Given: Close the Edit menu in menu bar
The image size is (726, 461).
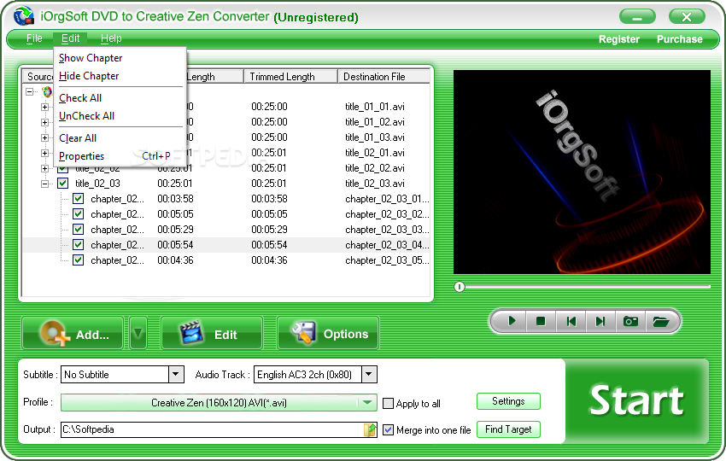Looking at the screenshot, I should click(x=70, y=38).
